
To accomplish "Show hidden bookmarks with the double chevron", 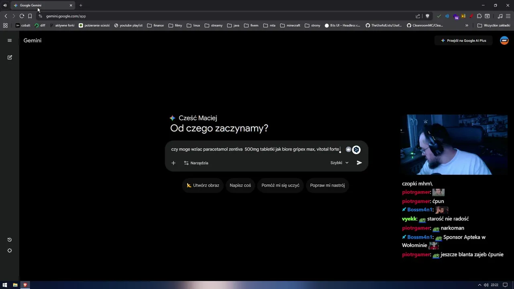I will (x=467, y=25).
